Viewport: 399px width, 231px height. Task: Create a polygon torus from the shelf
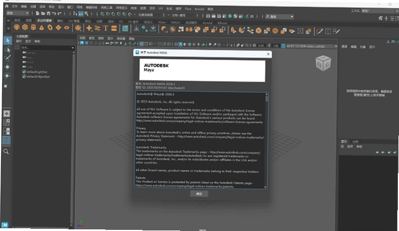50,27
